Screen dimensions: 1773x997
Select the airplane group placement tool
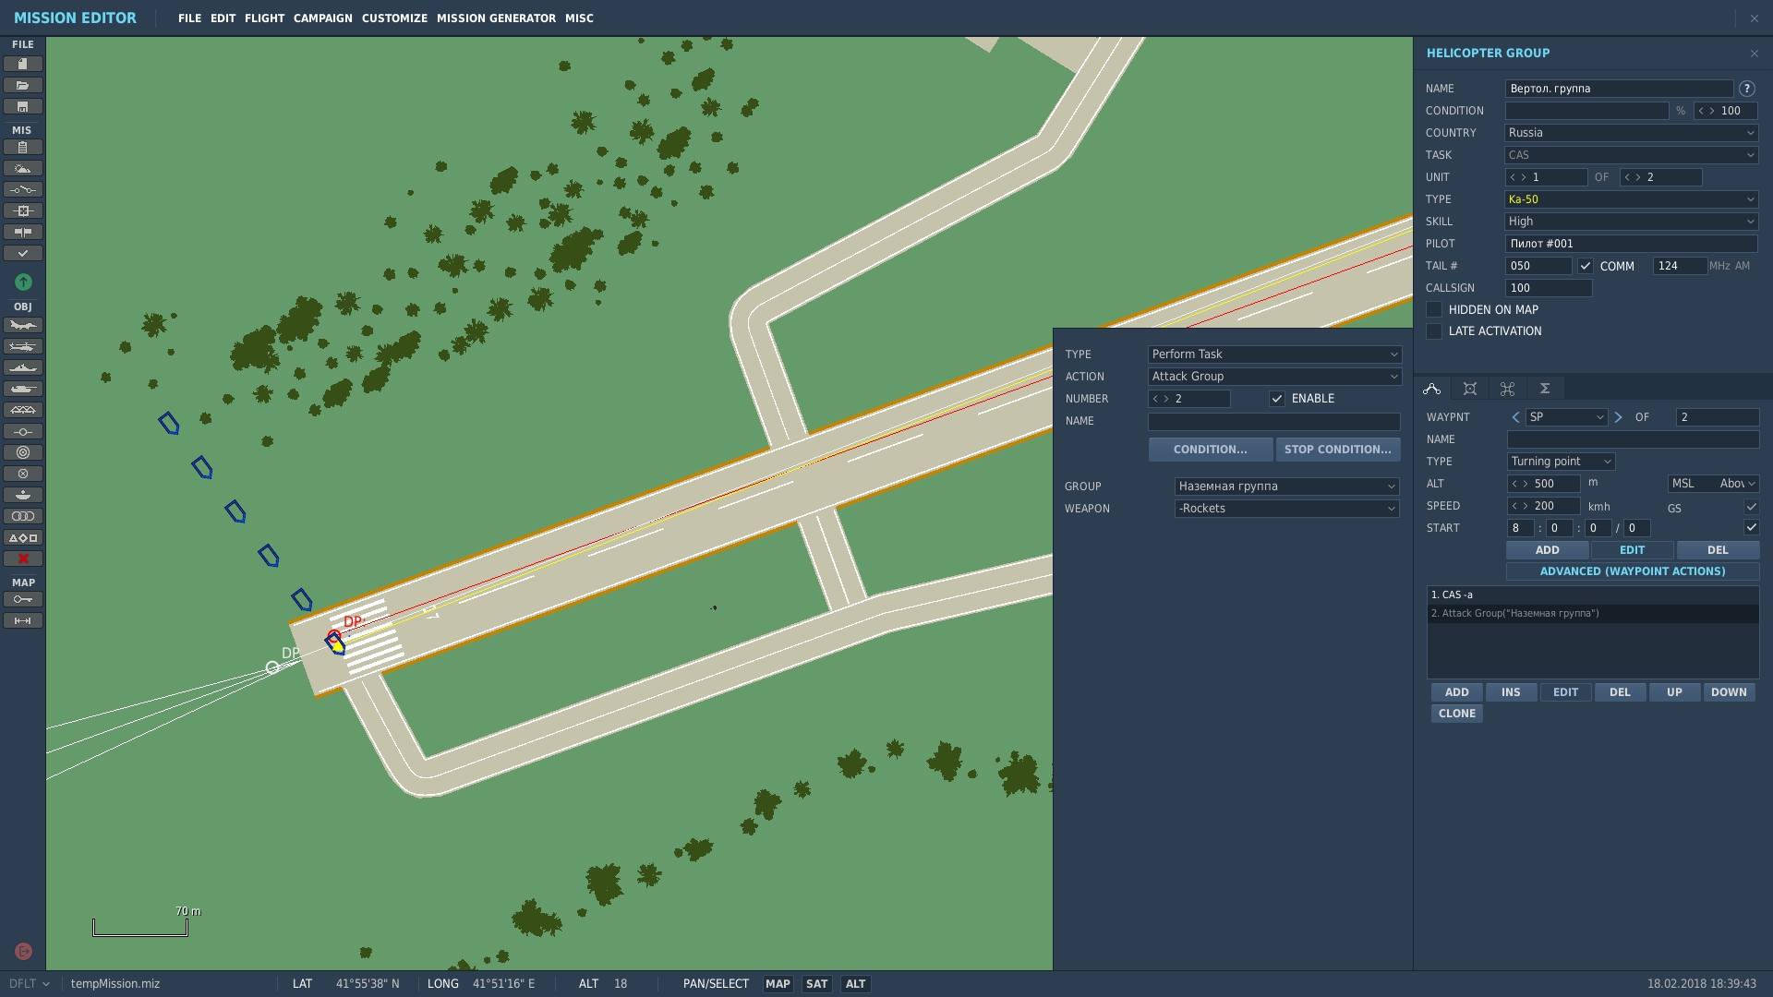coord(23,326)
